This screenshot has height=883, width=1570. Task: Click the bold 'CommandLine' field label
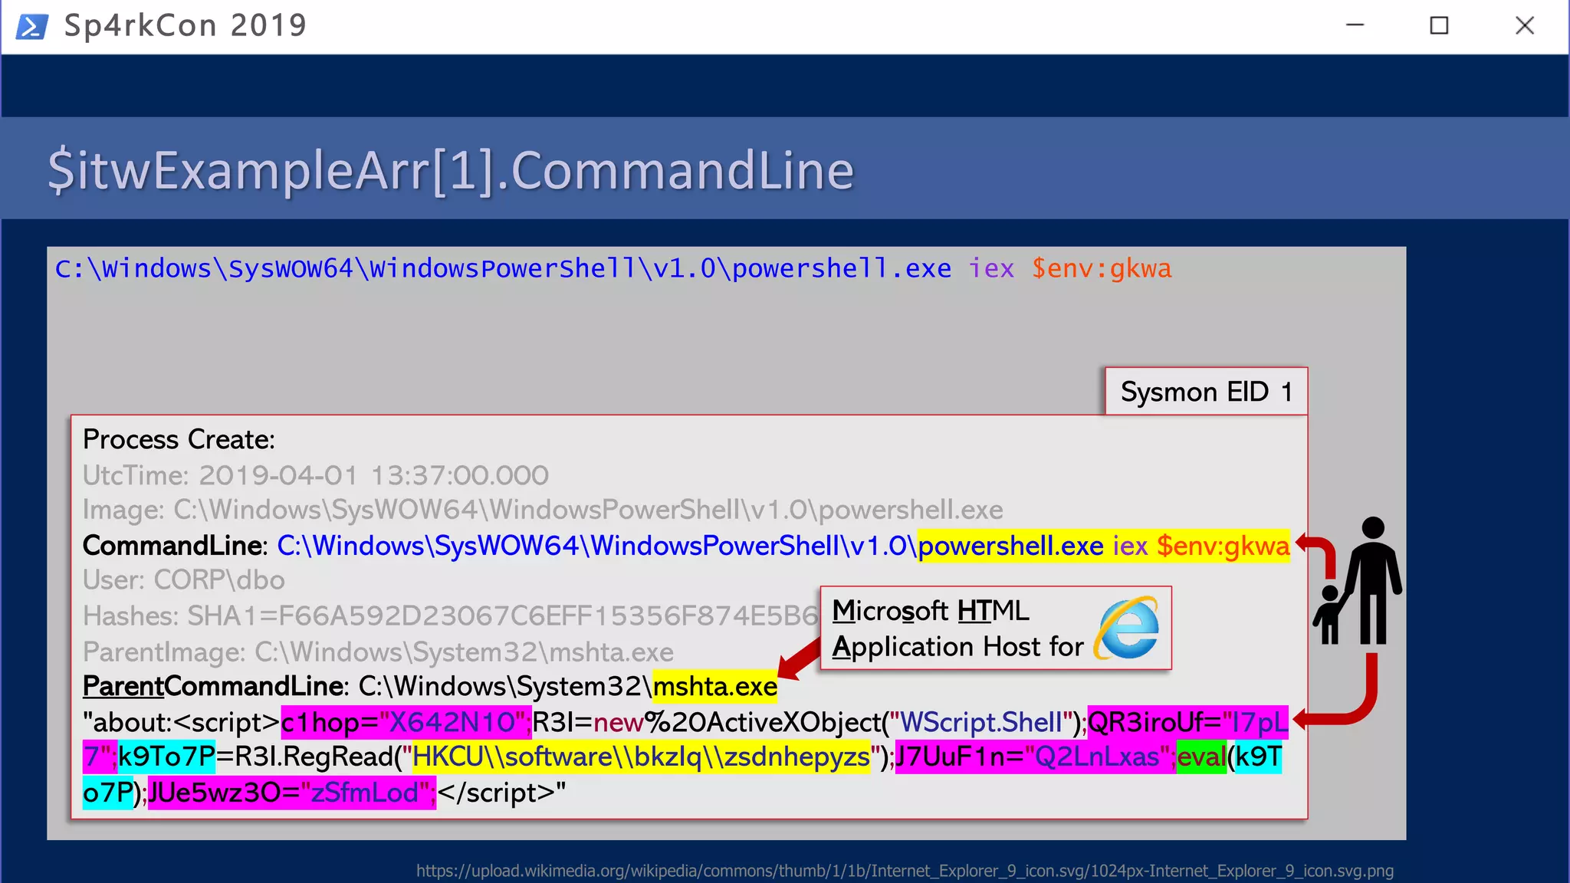pos(172,546)
